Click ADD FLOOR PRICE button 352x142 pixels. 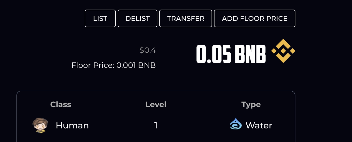pyautogui.click(x=254, y=18)
